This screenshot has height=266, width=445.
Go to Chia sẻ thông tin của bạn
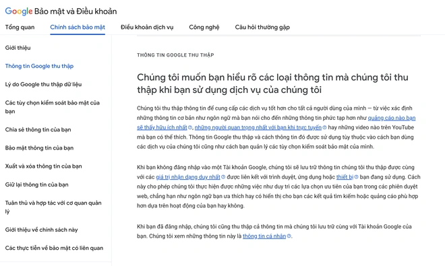click(x=38, y=129)
